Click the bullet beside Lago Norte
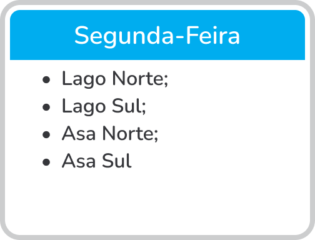 46,80
